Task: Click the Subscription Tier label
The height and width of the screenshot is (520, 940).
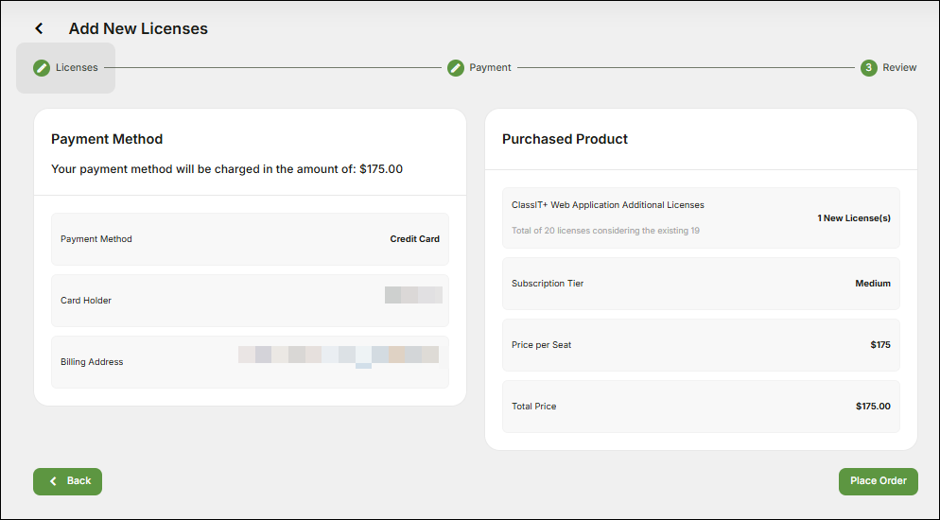Action: click(548, 284)
